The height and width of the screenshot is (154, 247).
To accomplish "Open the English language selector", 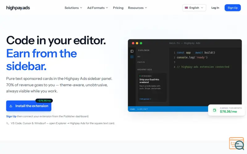I will [x=194, y=8].
